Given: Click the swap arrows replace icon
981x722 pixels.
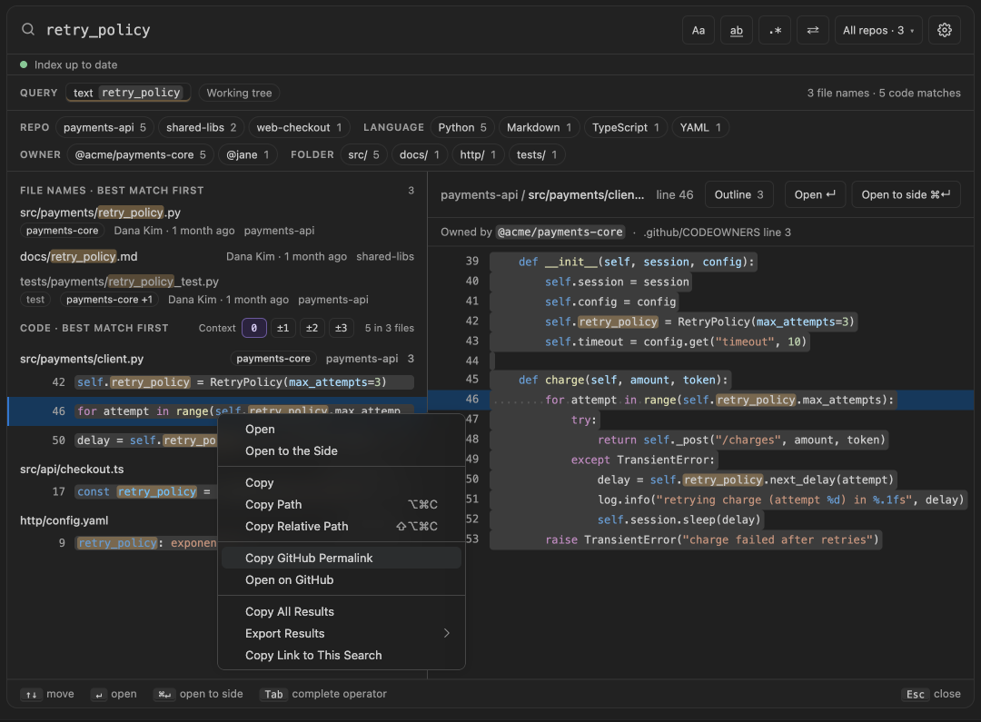Looking at the screenshot, I should coord(813,30).
